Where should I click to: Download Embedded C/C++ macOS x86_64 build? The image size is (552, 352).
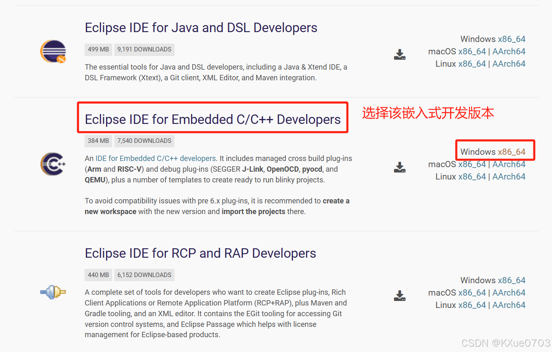[472, 164]
